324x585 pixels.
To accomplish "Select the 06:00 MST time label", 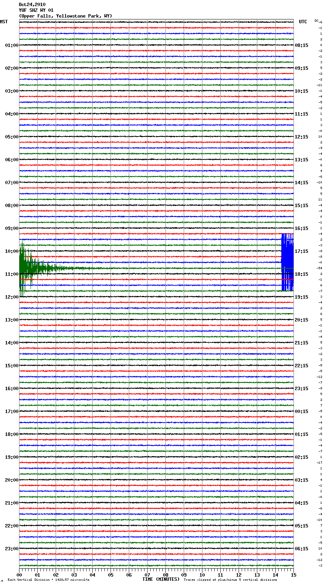I will (x=12, y=160).
